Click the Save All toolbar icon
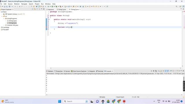 7,6
